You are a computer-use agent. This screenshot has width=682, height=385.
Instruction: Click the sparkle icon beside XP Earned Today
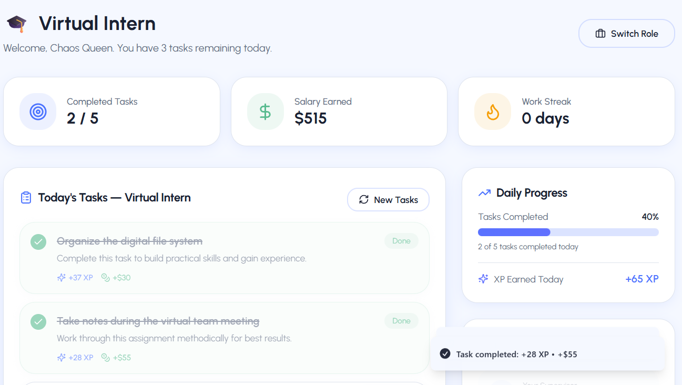tap(483, 279)
